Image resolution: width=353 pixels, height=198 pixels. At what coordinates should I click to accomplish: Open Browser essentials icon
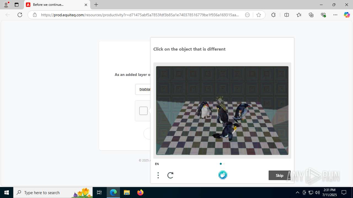[323, 15]
